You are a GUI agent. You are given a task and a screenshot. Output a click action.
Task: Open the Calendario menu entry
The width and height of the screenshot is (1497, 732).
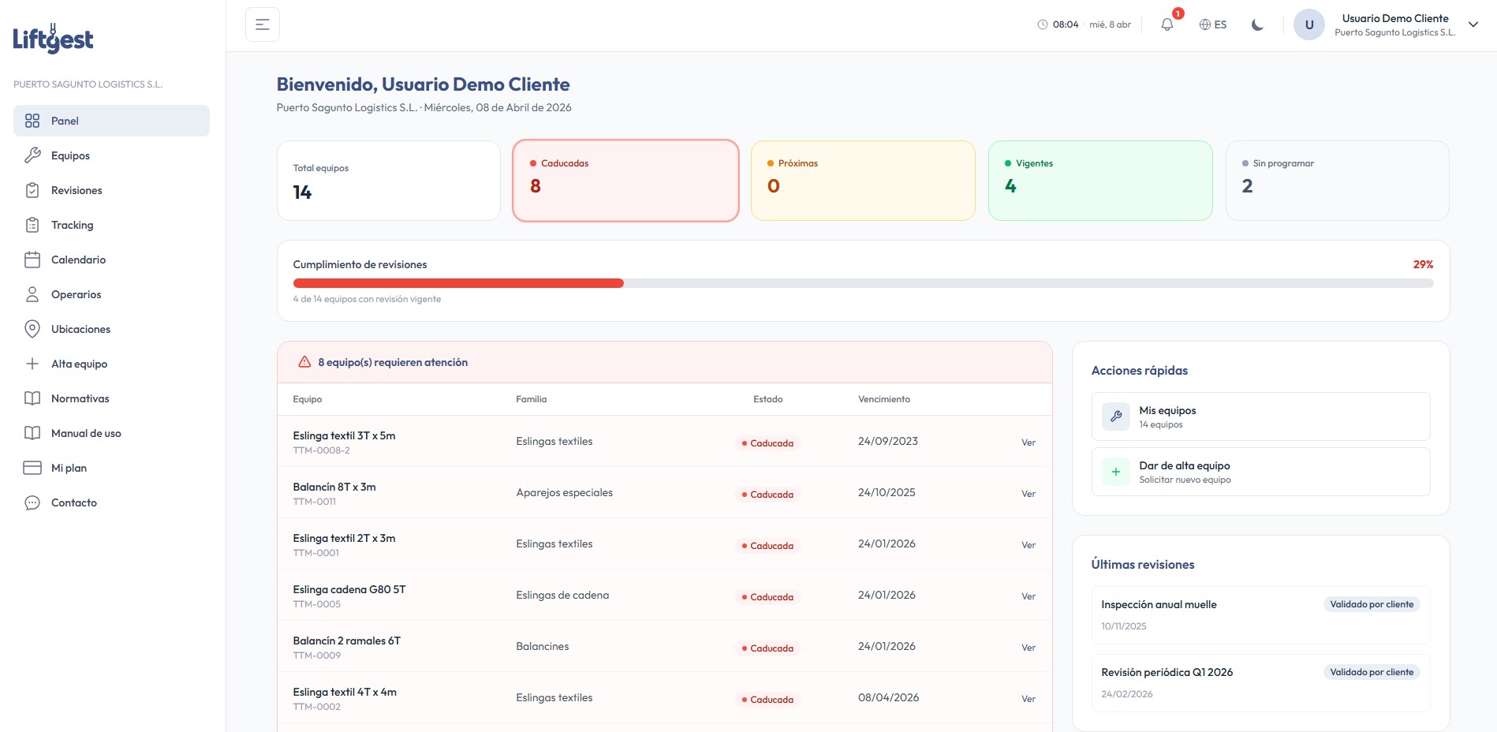click(111, 260)
